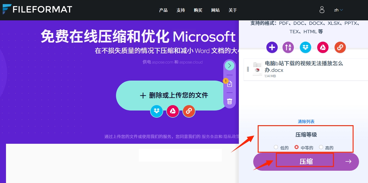Open the 购买 menu

(x=198, y=10)
